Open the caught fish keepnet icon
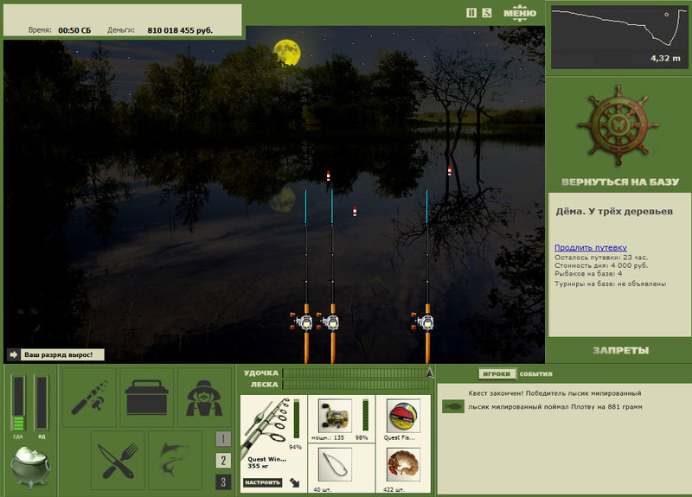 [x=176, y=461]
